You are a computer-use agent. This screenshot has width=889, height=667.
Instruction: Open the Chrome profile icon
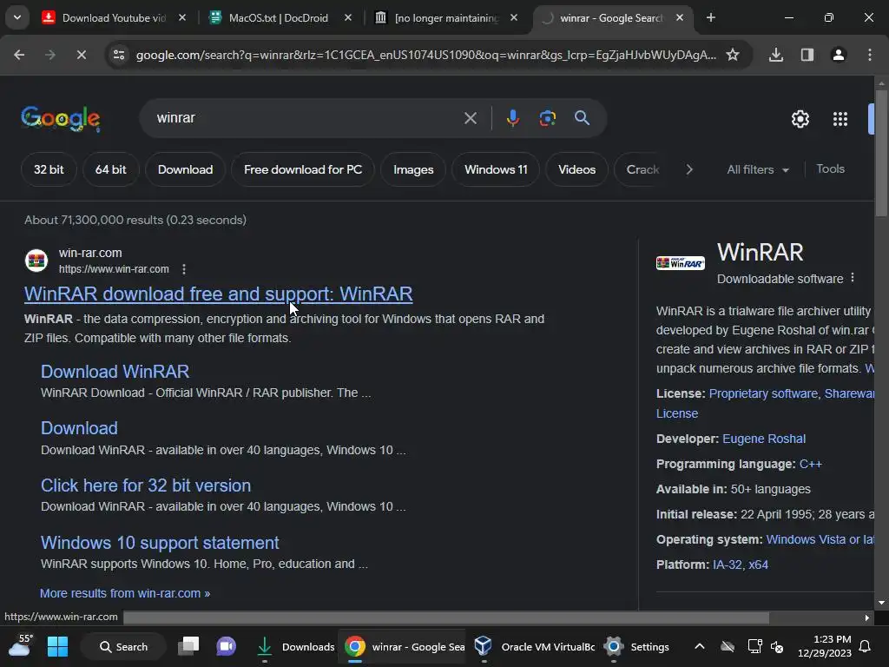click(x=839, y=55)
